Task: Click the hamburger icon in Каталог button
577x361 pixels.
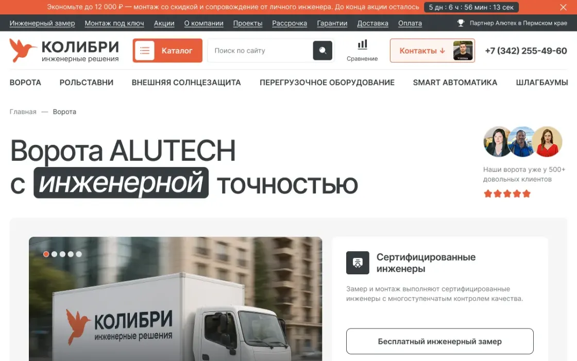Action: [x=145, y=51]
